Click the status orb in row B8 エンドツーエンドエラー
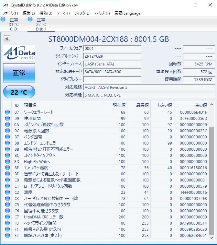The image size is (217, 245). click(7, 143)
